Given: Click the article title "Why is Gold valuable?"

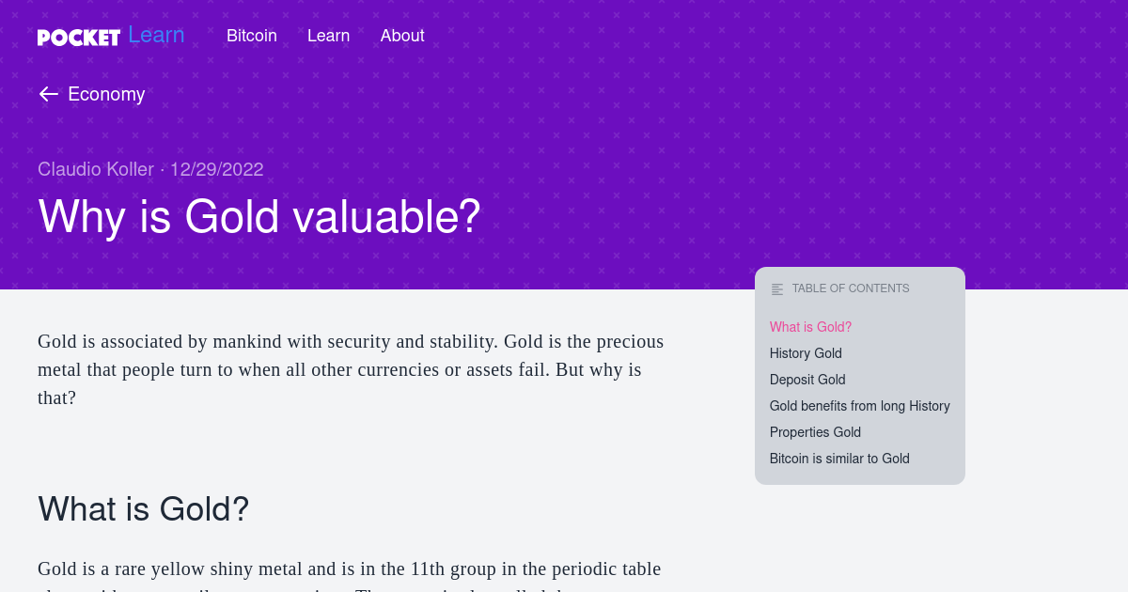Looking at the screenshot, I should point(259,216).
